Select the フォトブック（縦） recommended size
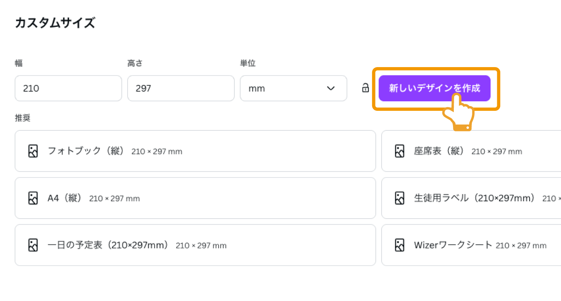Image resolution: width=561 pixels, height=301 pixels. pos(154,151)
